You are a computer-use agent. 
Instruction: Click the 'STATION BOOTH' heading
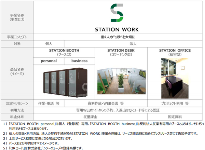tap(64, 51)
